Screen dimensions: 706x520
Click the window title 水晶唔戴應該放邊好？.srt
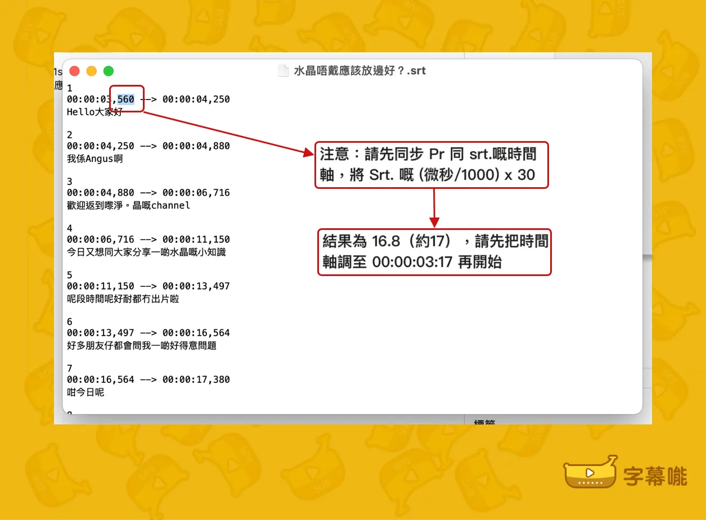(359, 71)
